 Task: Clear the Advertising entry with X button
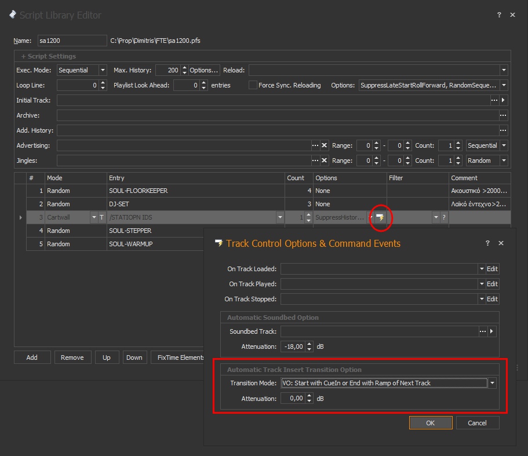[324, 145]
